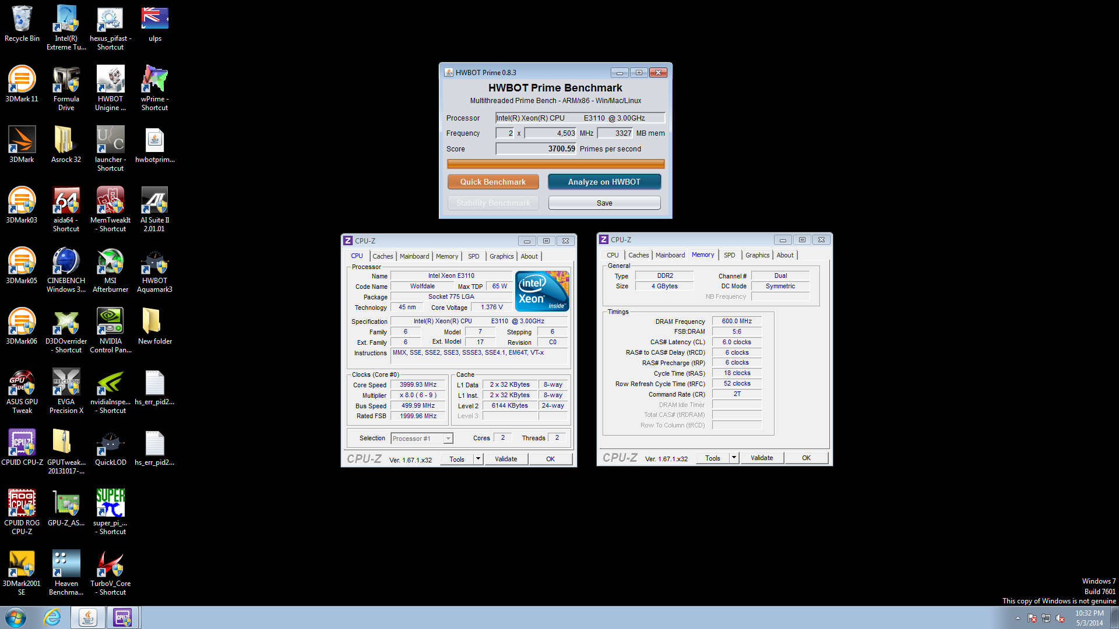Viewport: 1119px width, 629px height.
Task: Open the super_pi shortcut icon
Action: coord(110,512)
